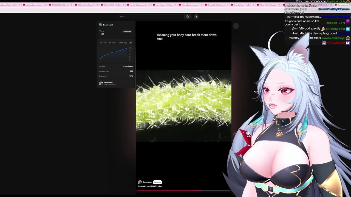Click the Shorts video to pause

(184, 106)
